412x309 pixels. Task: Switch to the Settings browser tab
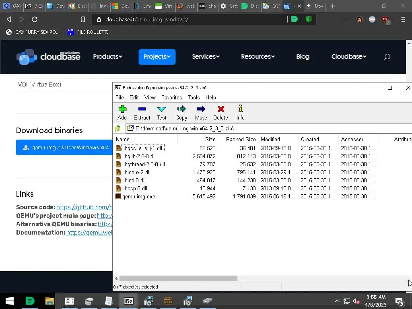(229, 6)
